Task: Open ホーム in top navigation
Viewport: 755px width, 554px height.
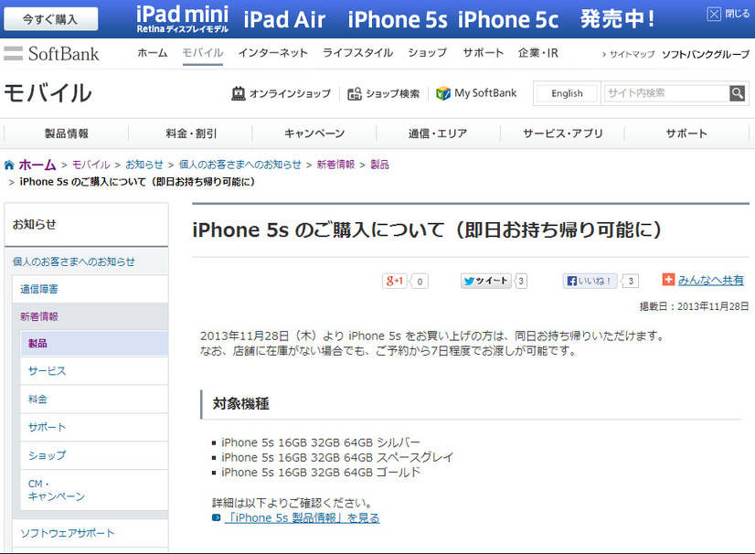Action: (x=152, y=53)
